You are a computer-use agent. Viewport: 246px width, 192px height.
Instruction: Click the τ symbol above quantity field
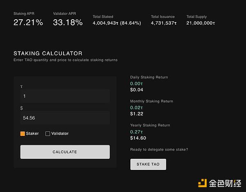(21, 86)
